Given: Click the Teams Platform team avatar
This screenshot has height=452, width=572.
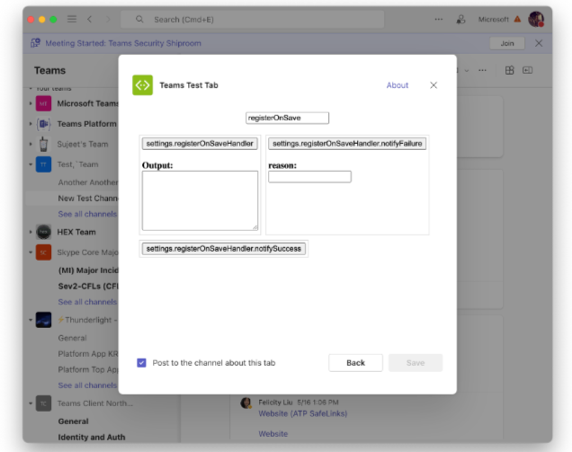Looking at the screenshot, I should (x=43, y=124).
